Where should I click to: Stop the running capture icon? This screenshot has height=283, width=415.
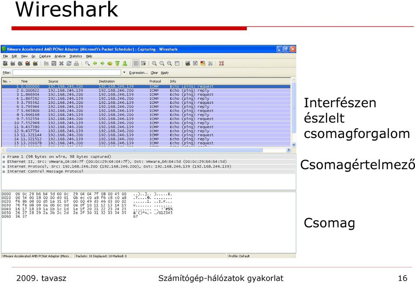tap(28, 63)
